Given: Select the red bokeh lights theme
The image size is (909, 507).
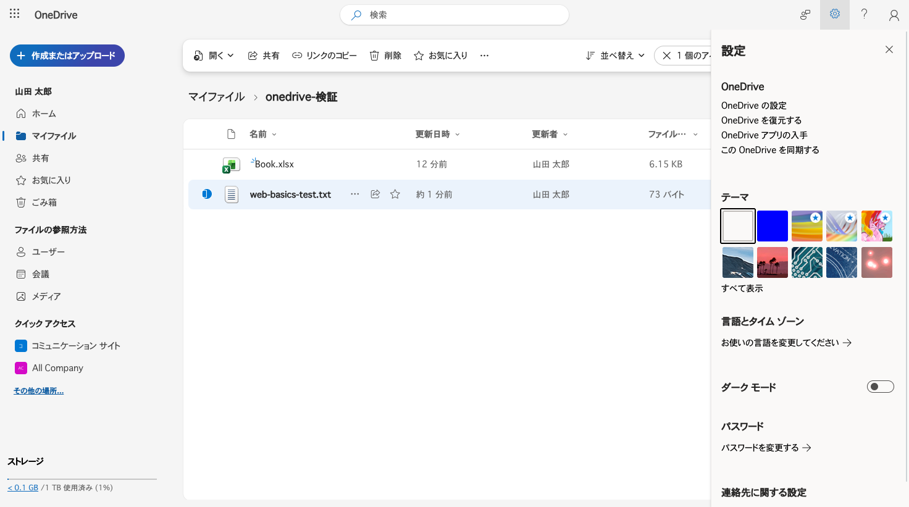Looking at the screenshot, I should coord(877,262).
